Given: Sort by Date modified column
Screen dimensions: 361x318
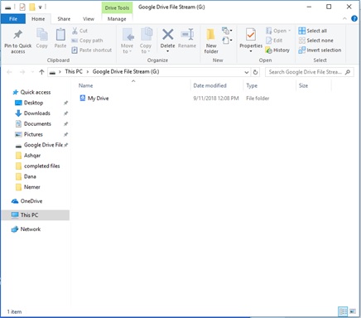Looking at the screenshot, I should click(x=209, y=85).
